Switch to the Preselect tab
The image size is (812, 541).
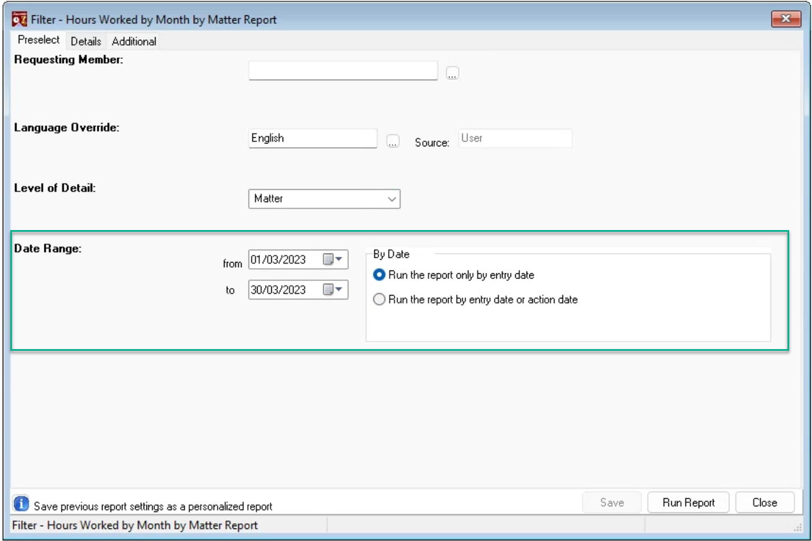click(x=39, y=40)
